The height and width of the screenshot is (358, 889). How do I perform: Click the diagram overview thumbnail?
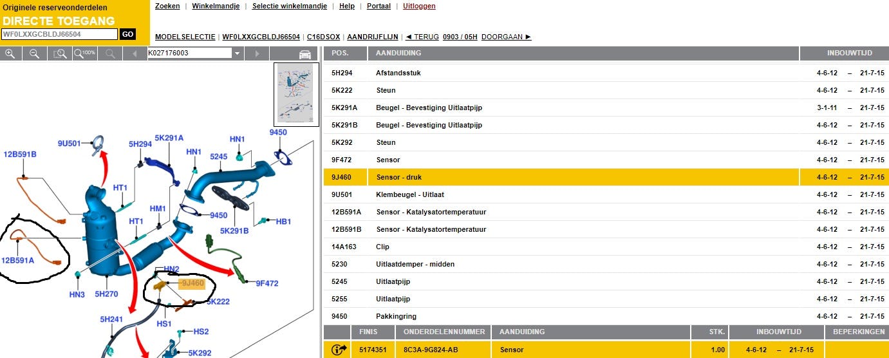tap(295, 93)
